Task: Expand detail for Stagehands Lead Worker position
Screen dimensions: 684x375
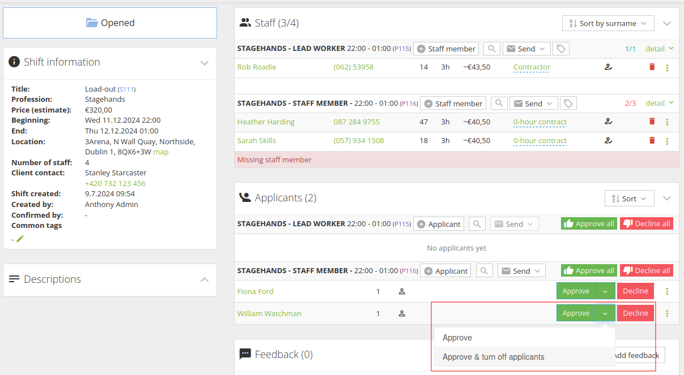Action: 659,49
